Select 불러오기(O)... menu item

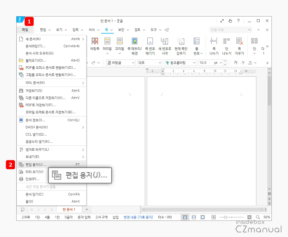(51, 60)
